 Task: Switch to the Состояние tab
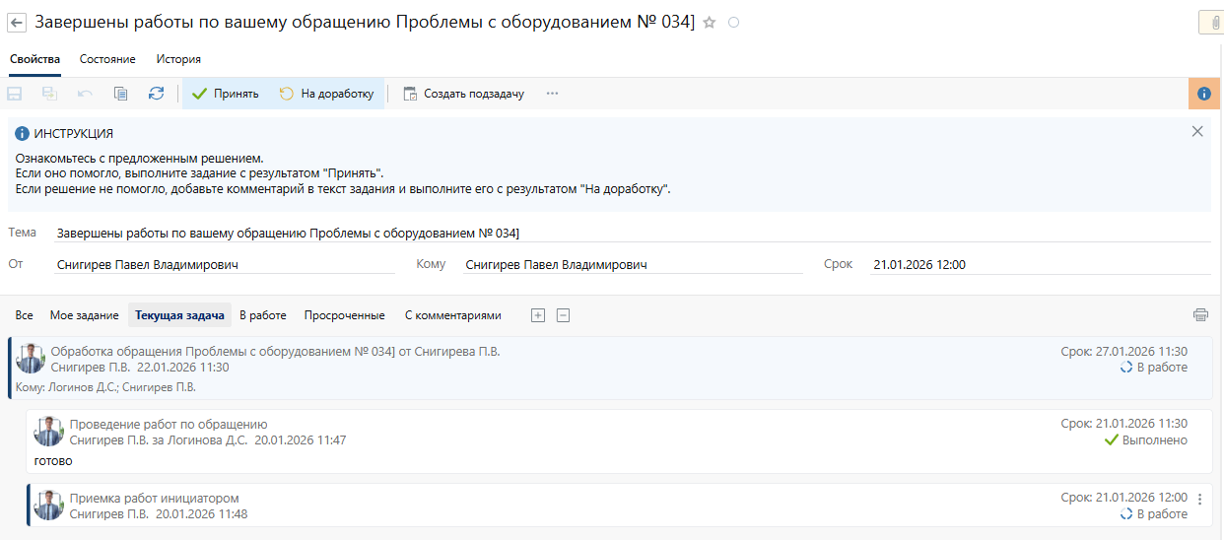click(107, 59)
